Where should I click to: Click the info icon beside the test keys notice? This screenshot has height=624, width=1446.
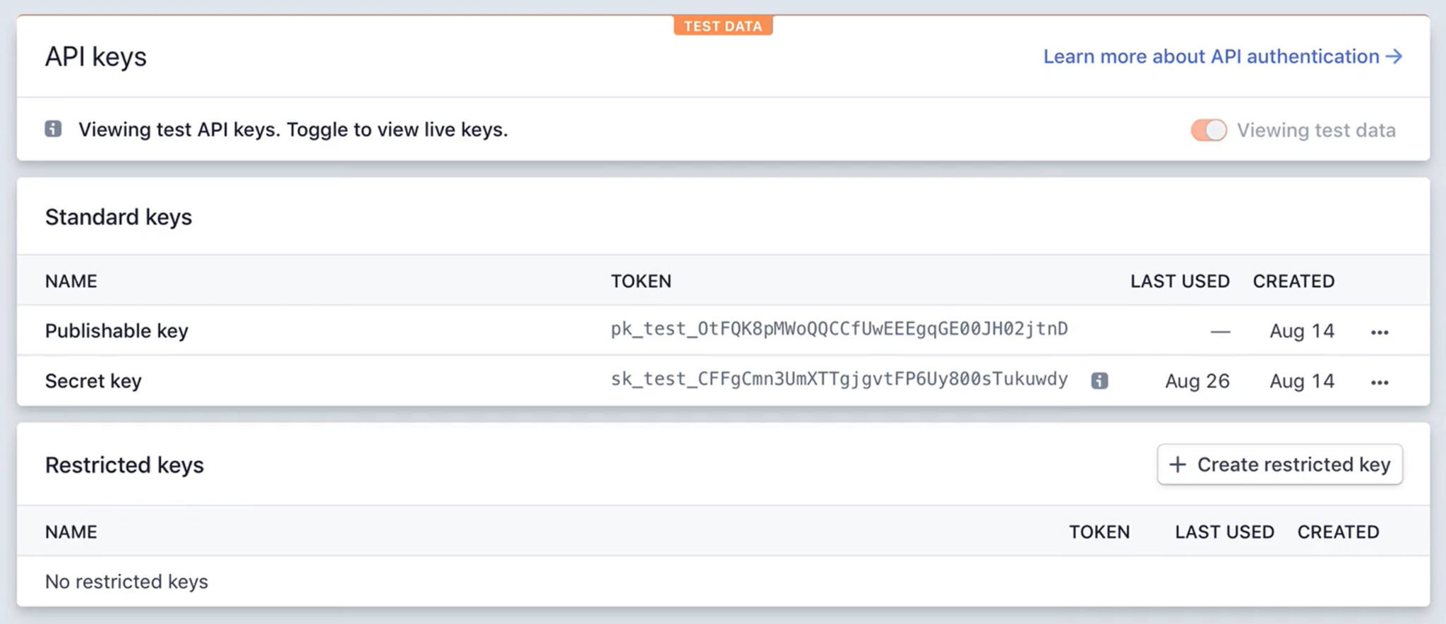pyautogui.click(x=53, y=129)
